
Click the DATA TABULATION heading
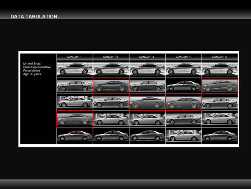click(x=35, y=17)
